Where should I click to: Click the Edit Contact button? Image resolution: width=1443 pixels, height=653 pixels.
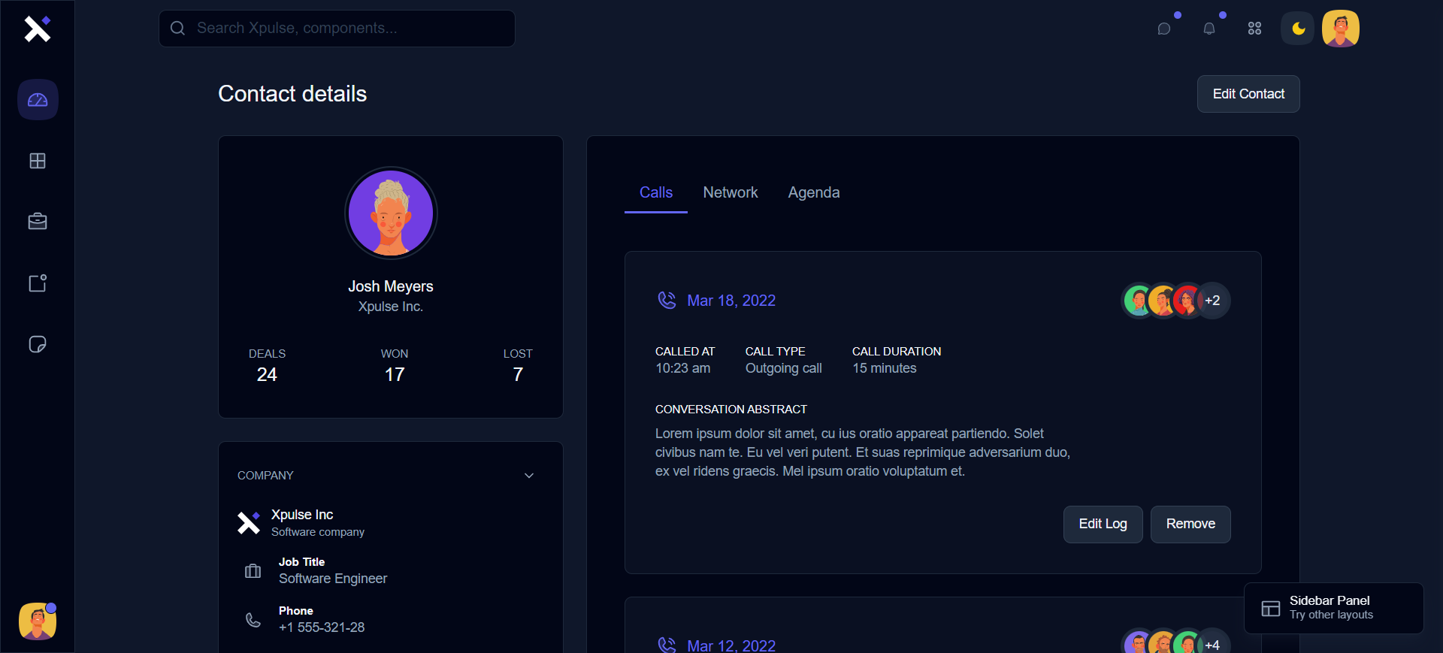click(x=1248, y=94)
